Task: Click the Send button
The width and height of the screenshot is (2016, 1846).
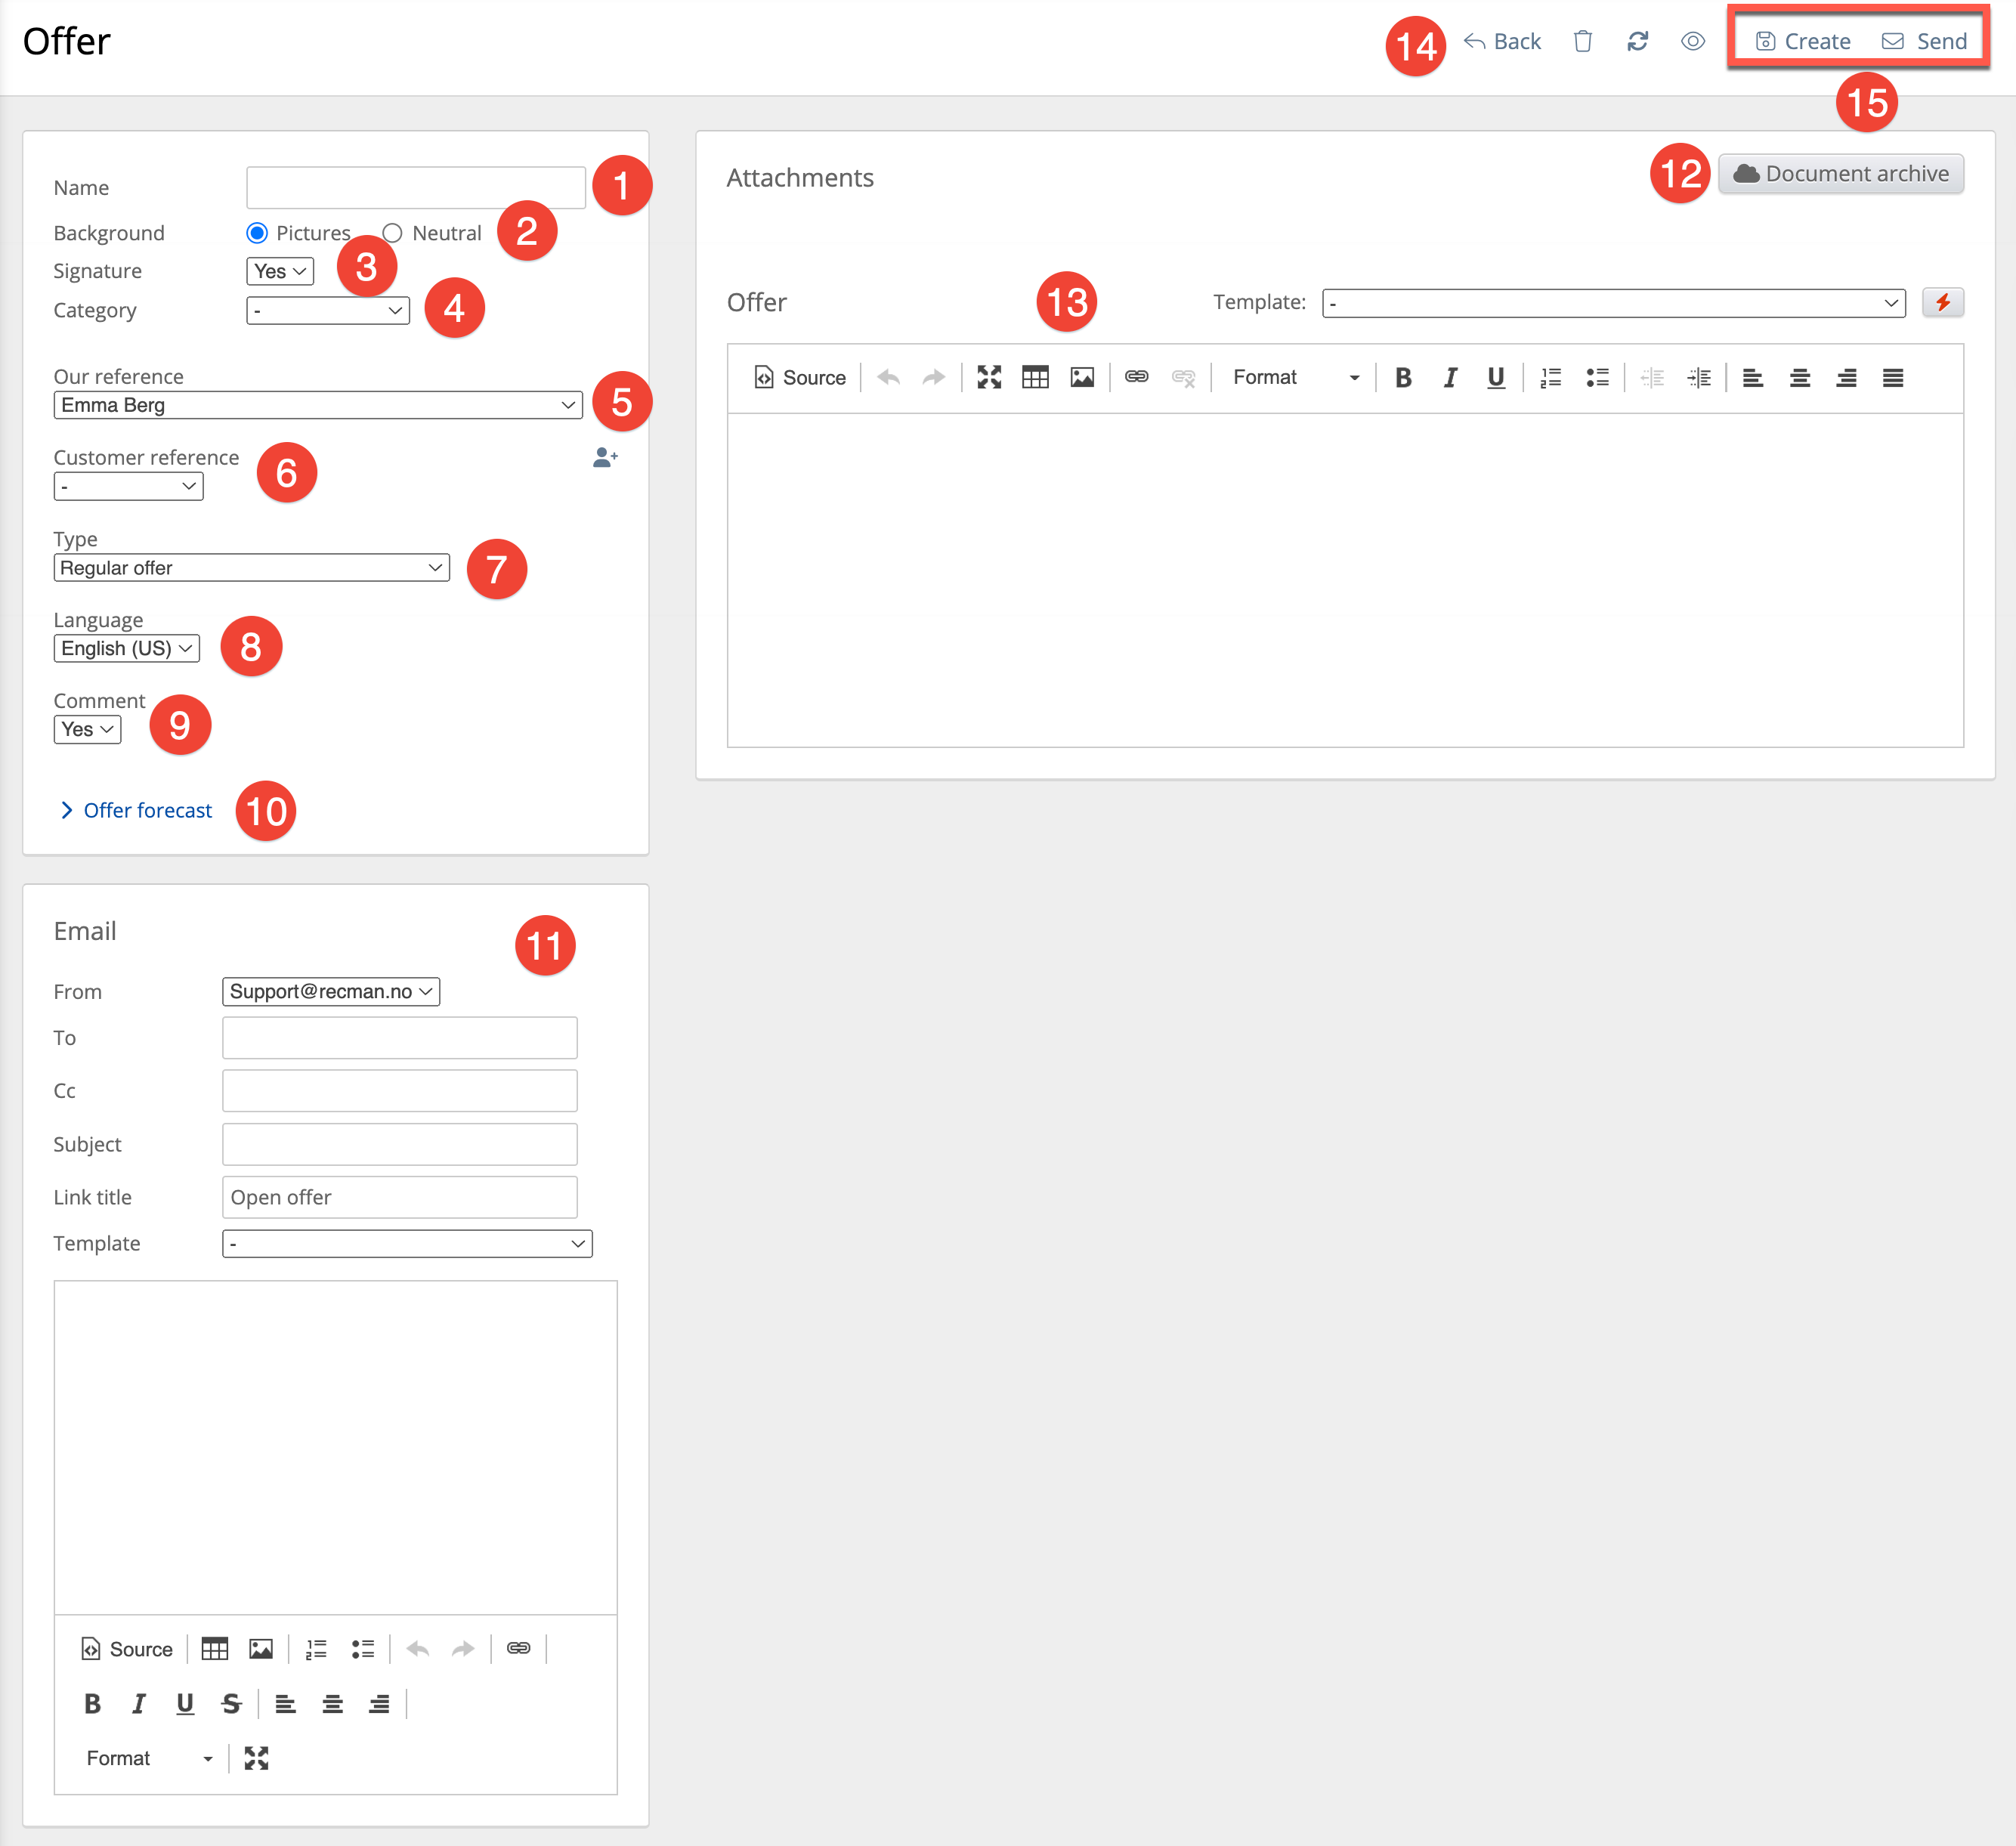Action: (x=1924, y=41)
